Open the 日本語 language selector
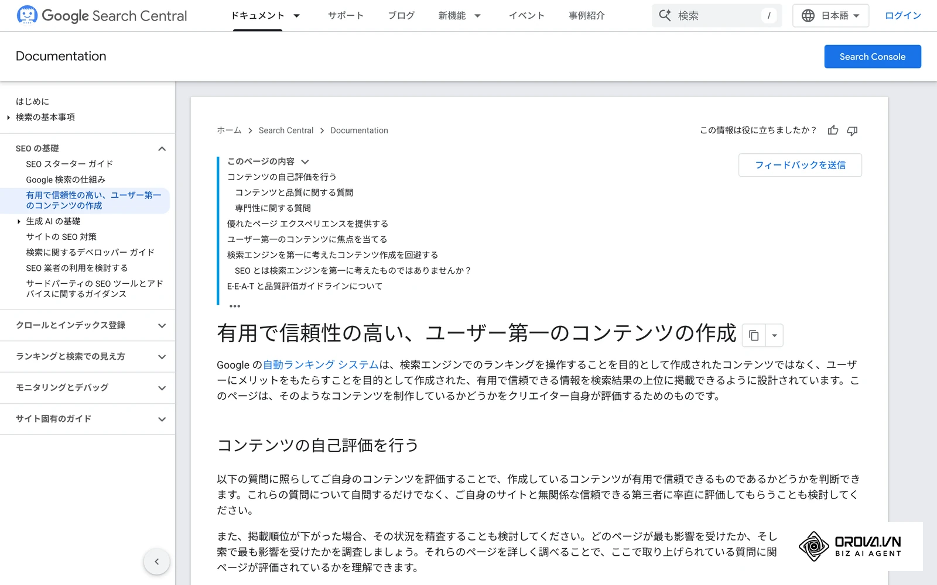Screen dimensions: 937x585 [x=830, y=16]
